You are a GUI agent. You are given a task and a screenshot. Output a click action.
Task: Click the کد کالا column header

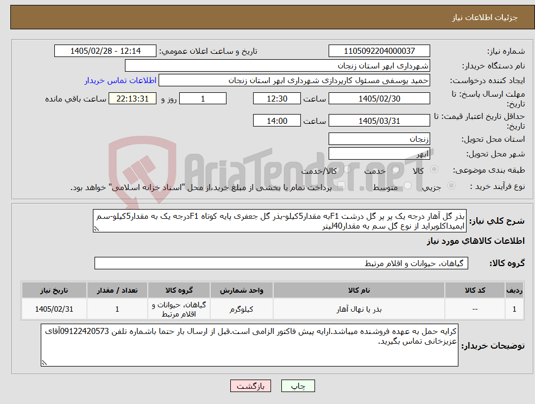475,290
